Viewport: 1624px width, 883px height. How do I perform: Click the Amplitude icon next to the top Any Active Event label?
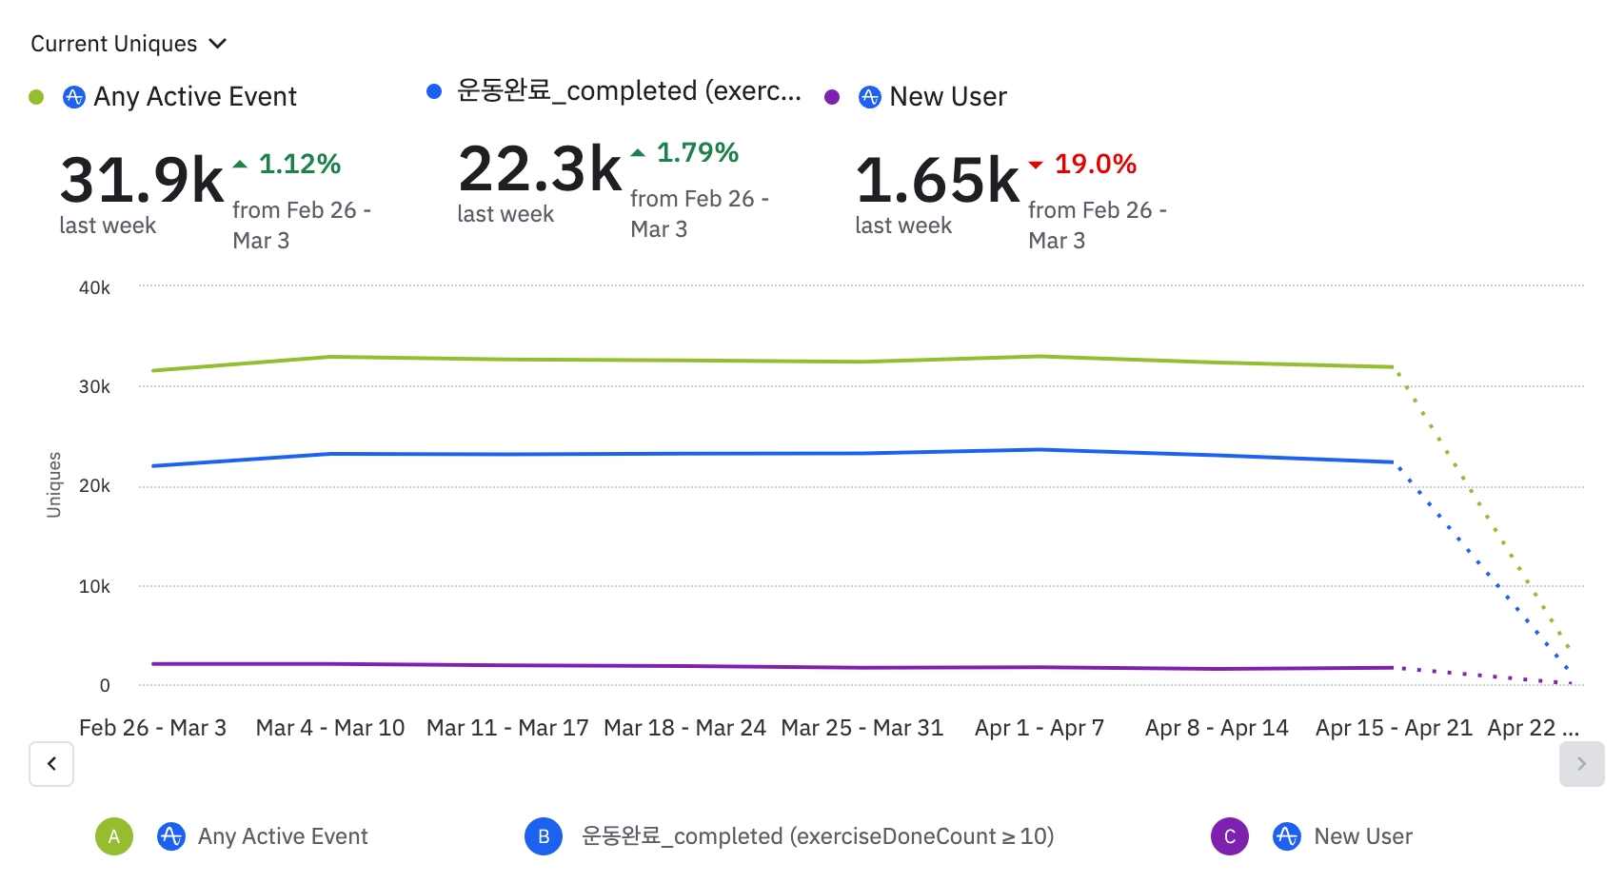coord(73,97)
